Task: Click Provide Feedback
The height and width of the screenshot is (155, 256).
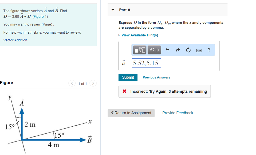Action: (177, 113)
